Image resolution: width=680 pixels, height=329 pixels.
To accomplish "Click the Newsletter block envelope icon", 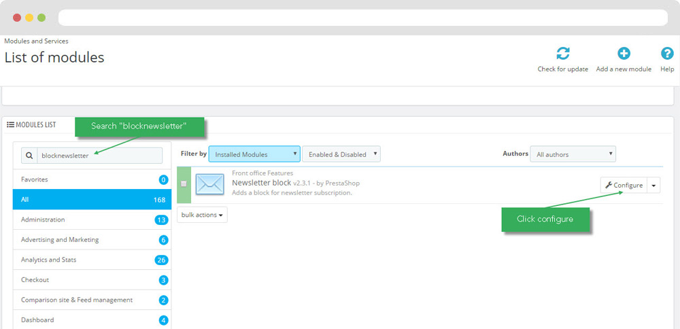I will click(209, 184).
